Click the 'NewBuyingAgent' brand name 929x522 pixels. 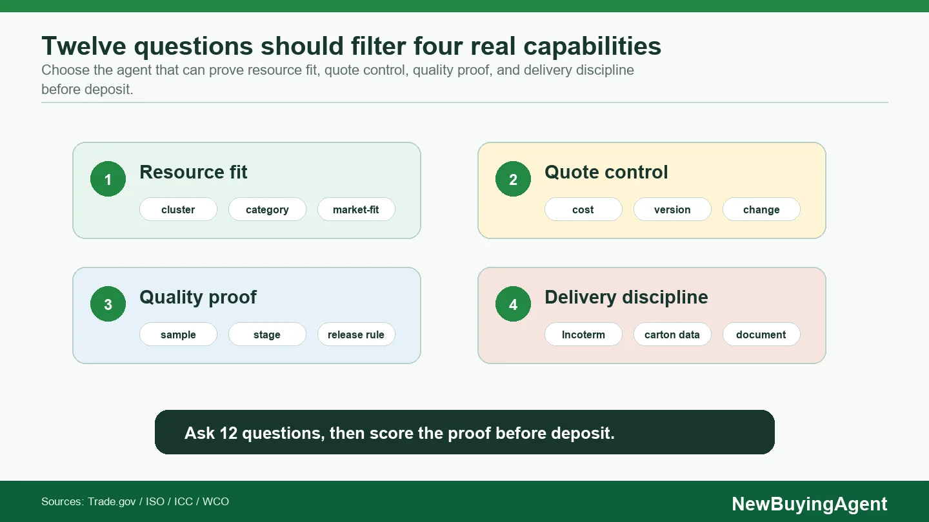pyautogui.click(x=810, y=504)
